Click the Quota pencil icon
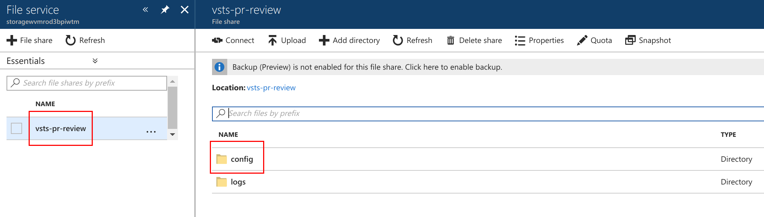Viewport: 764px width, 217px height. pyautogui.click(x=582, y=40)
